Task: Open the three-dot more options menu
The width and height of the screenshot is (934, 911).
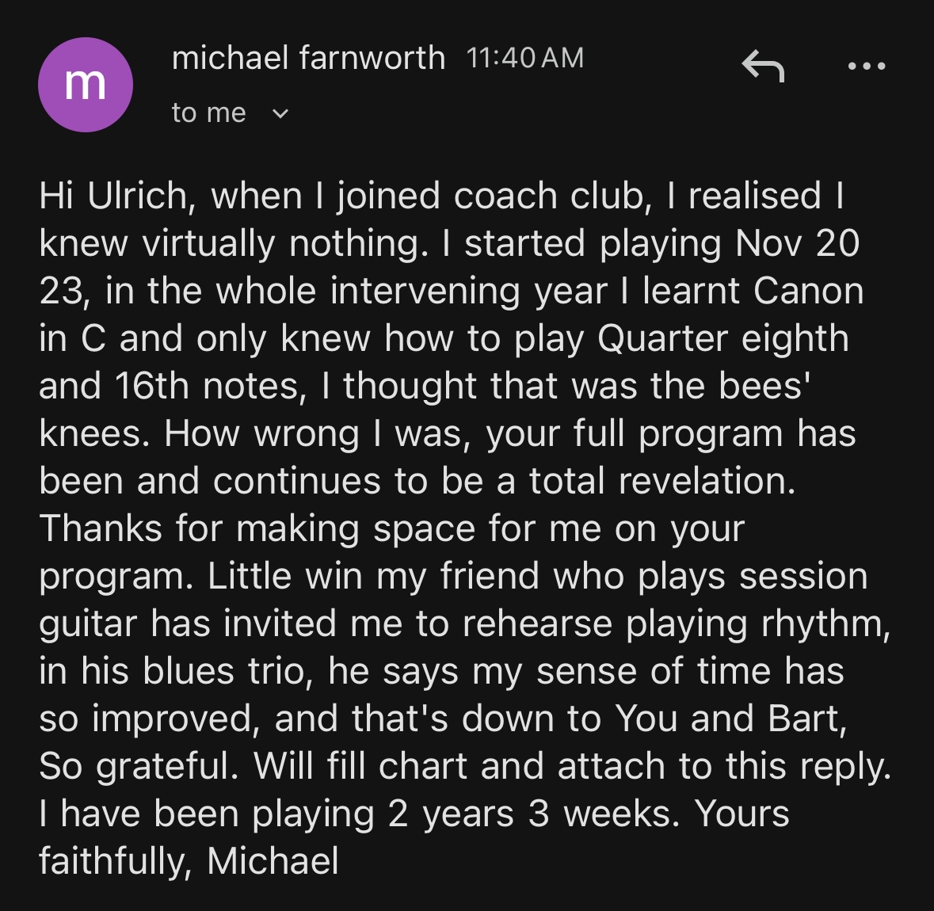Action: click(866, 67)
